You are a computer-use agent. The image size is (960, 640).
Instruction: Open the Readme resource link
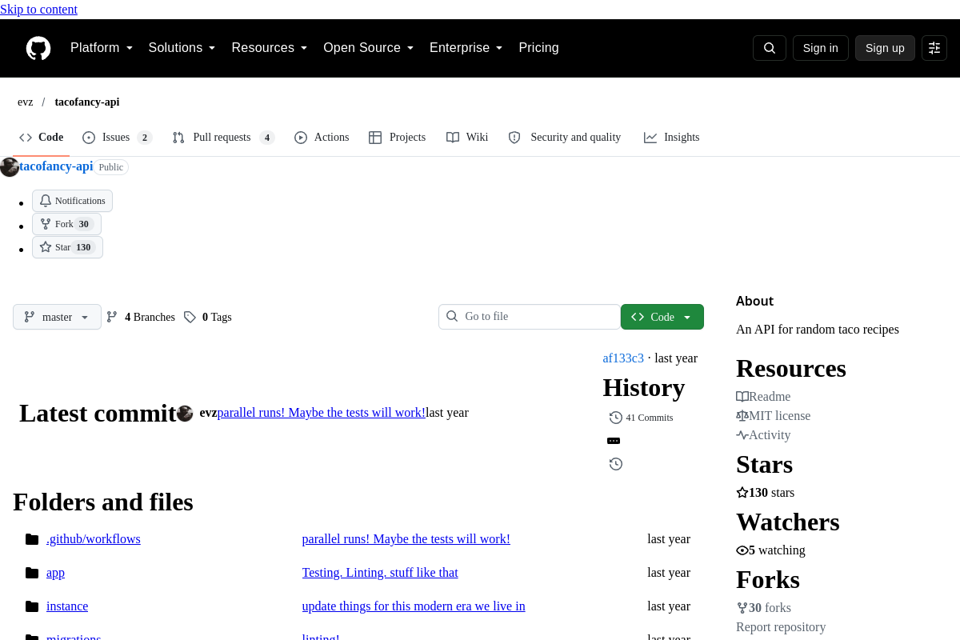[763, 397]
